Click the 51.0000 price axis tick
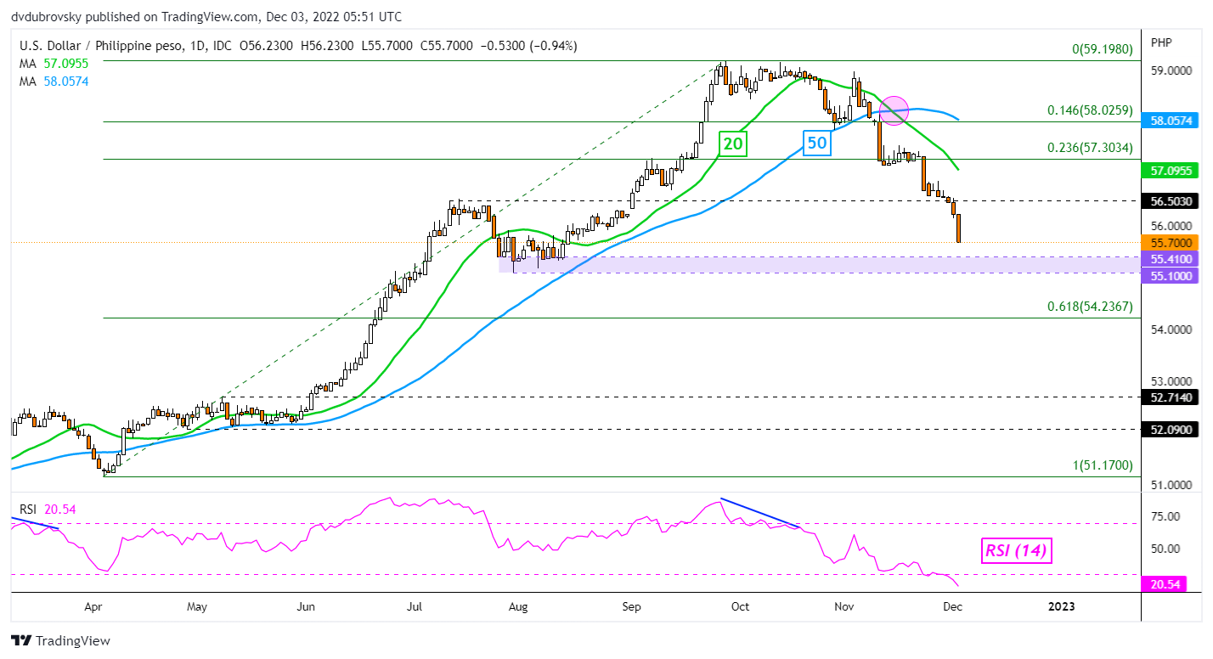The image size is (1213, 659). (x=1172, y=485)
